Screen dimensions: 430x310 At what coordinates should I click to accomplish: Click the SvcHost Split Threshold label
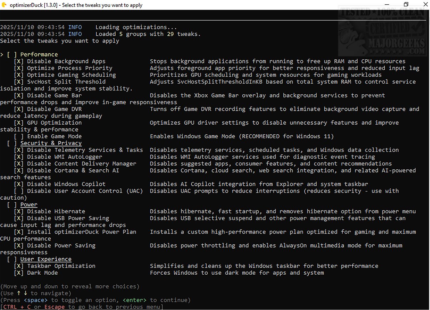pos(66,82)
